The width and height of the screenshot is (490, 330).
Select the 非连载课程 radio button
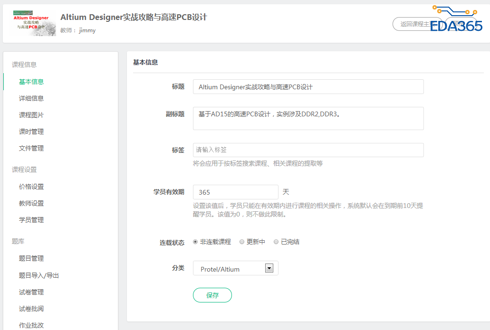195,242
